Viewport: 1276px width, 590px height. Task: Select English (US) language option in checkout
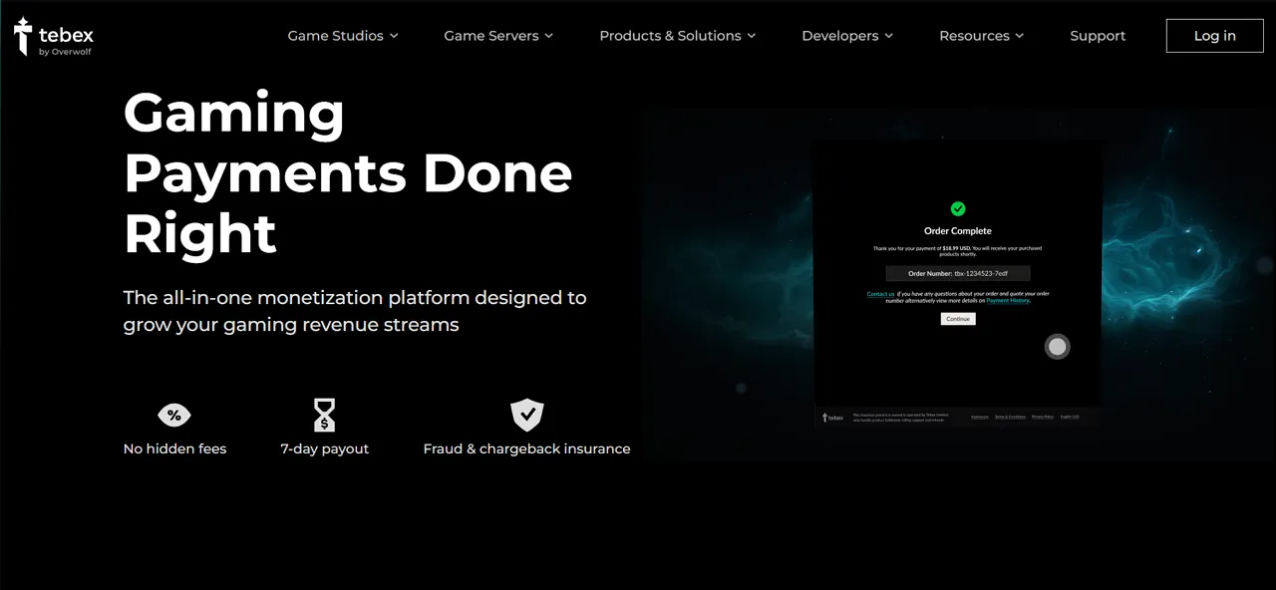coord(1070,418)
